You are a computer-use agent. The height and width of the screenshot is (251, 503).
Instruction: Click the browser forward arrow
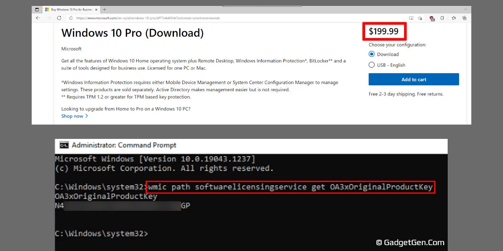(49, 18)
